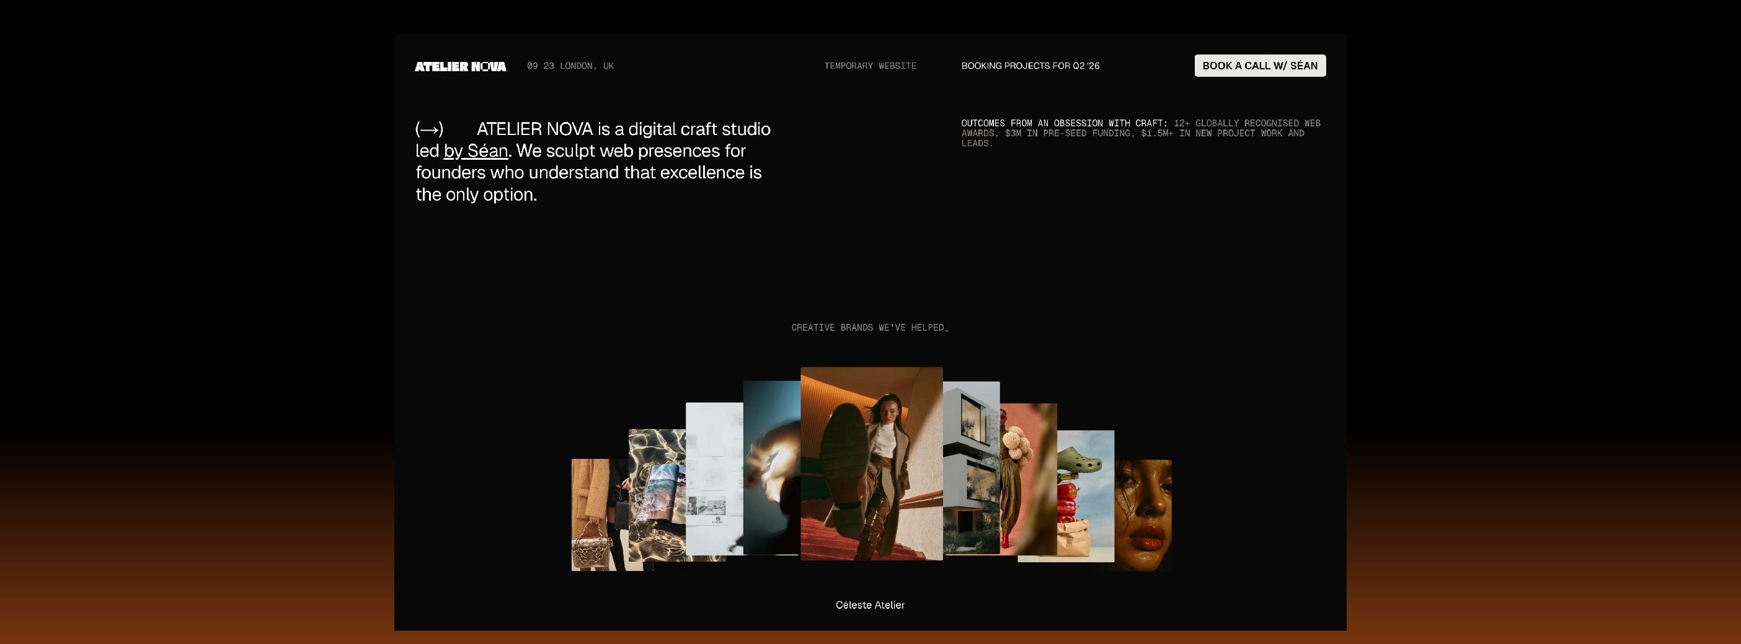
Task: Click the 'TEMPORARY WEBSITE' label
Action: click(x=870, y=66)
